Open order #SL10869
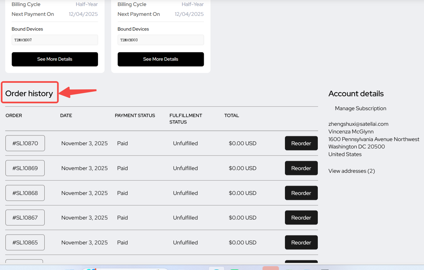 point(25,168)
